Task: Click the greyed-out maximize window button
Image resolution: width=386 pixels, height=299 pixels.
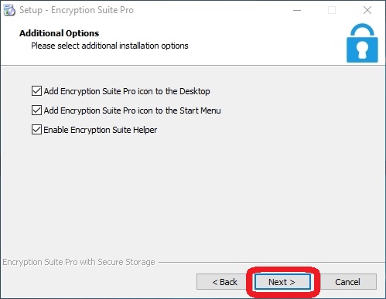Action: (332, 10)
